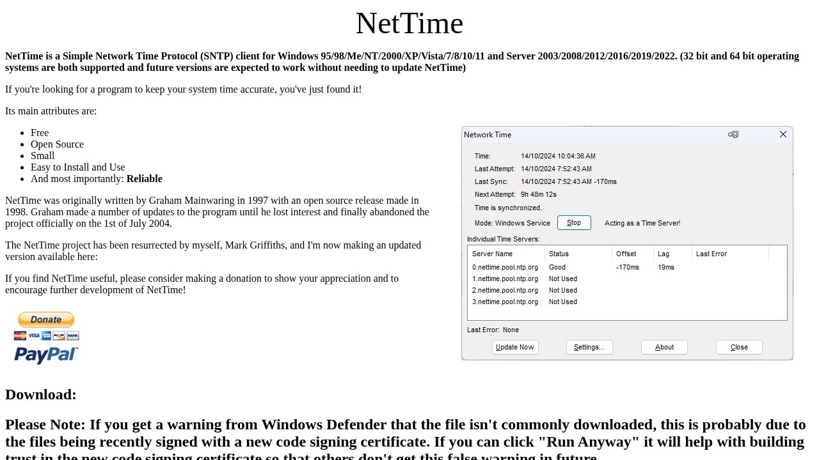Click the 19ms lag value in table
819x460 pixels.
666,267
